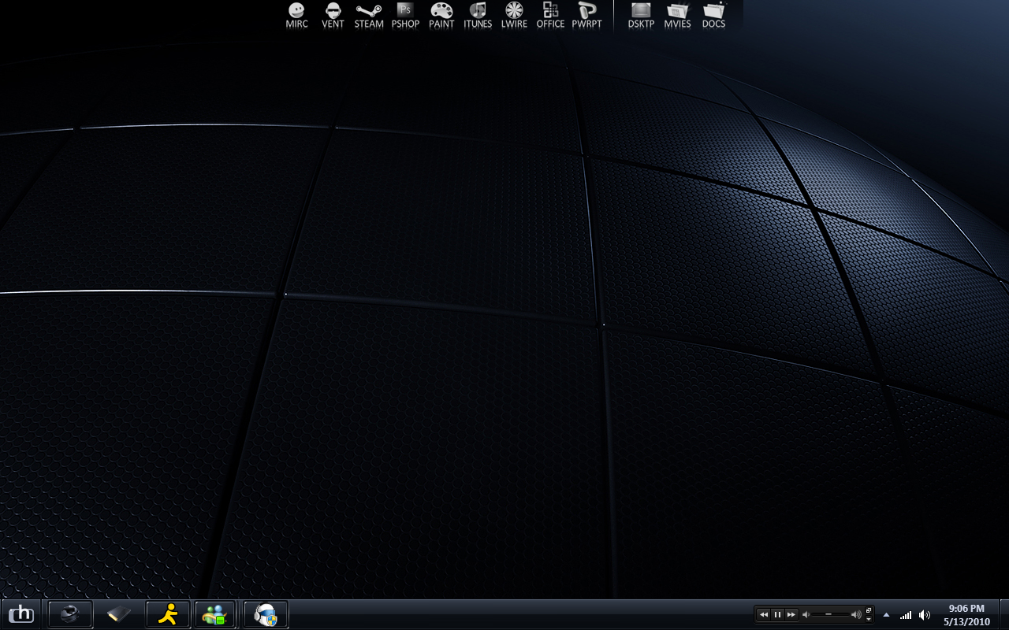Skip to next track in the taskbar player
The image size is (1009, 630).
(x=791, y=614)
